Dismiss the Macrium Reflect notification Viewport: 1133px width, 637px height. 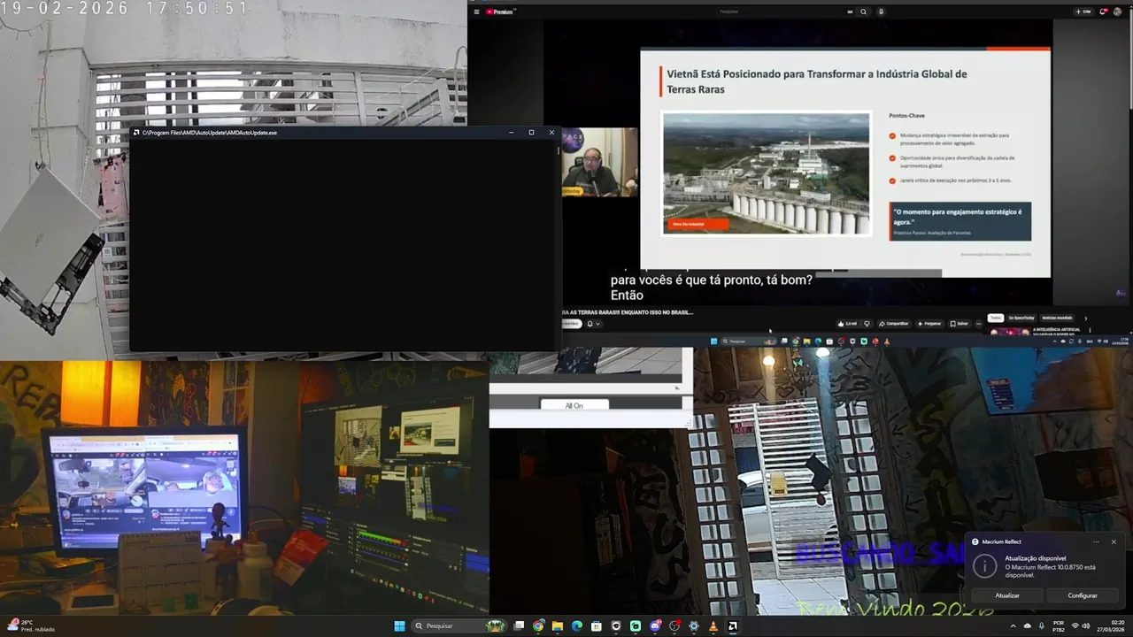[x=1114, y=541]
